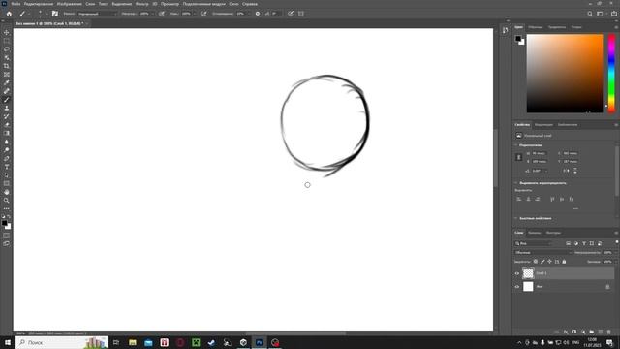This screenshot has height=349, width=620.
Task: Click the search magnifier at top right
Action: [x=590, y=14]
